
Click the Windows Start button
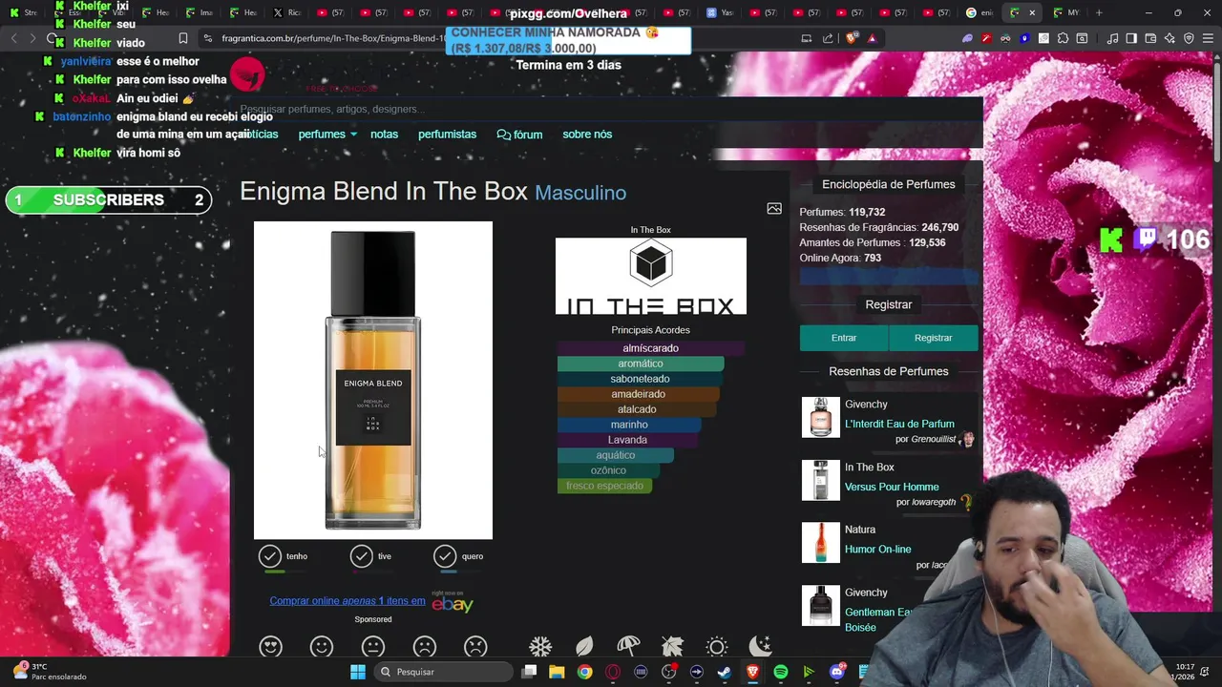coord(358,672)
